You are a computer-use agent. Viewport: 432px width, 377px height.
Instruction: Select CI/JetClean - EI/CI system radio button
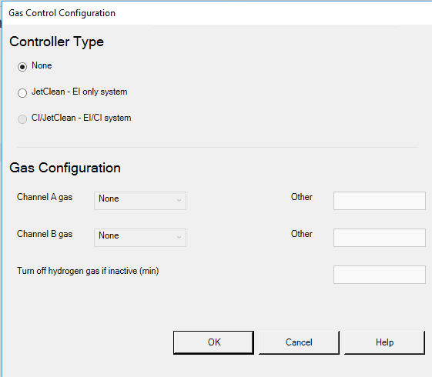(22, 119)
